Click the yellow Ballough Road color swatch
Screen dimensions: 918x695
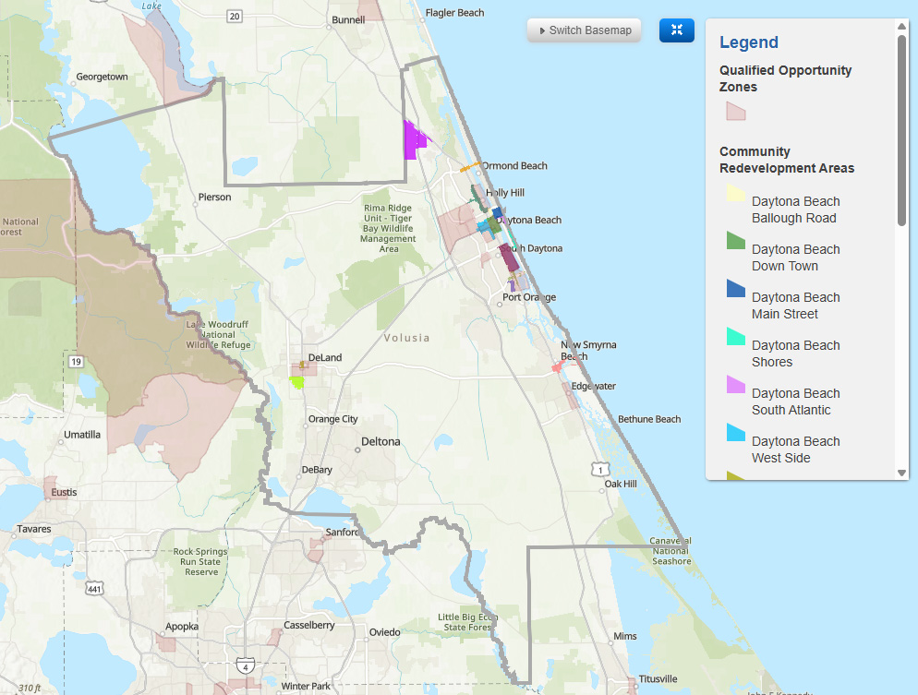(735, 193)
